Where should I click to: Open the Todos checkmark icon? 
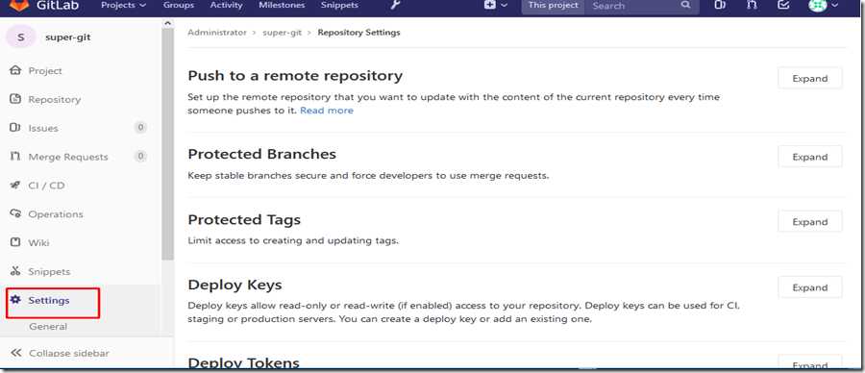coord(782,5)
